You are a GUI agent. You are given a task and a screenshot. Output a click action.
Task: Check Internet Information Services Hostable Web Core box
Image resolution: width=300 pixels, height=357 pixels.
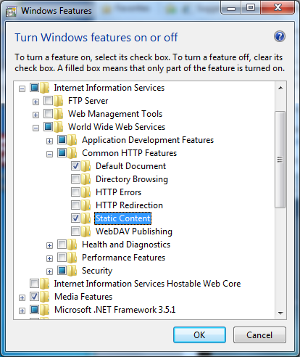[x=34, y=283]
